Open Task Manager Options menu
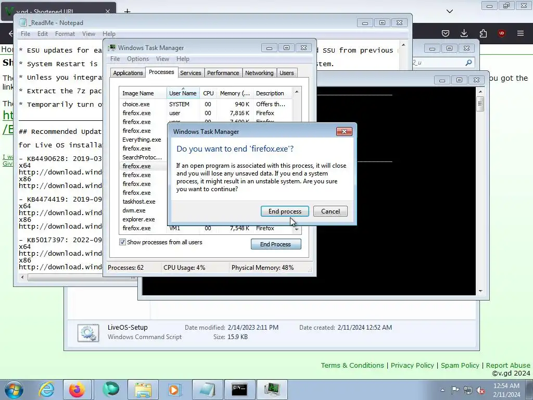Image resolution: width=533 pixels, height=400 pixels. coord(137,59)
